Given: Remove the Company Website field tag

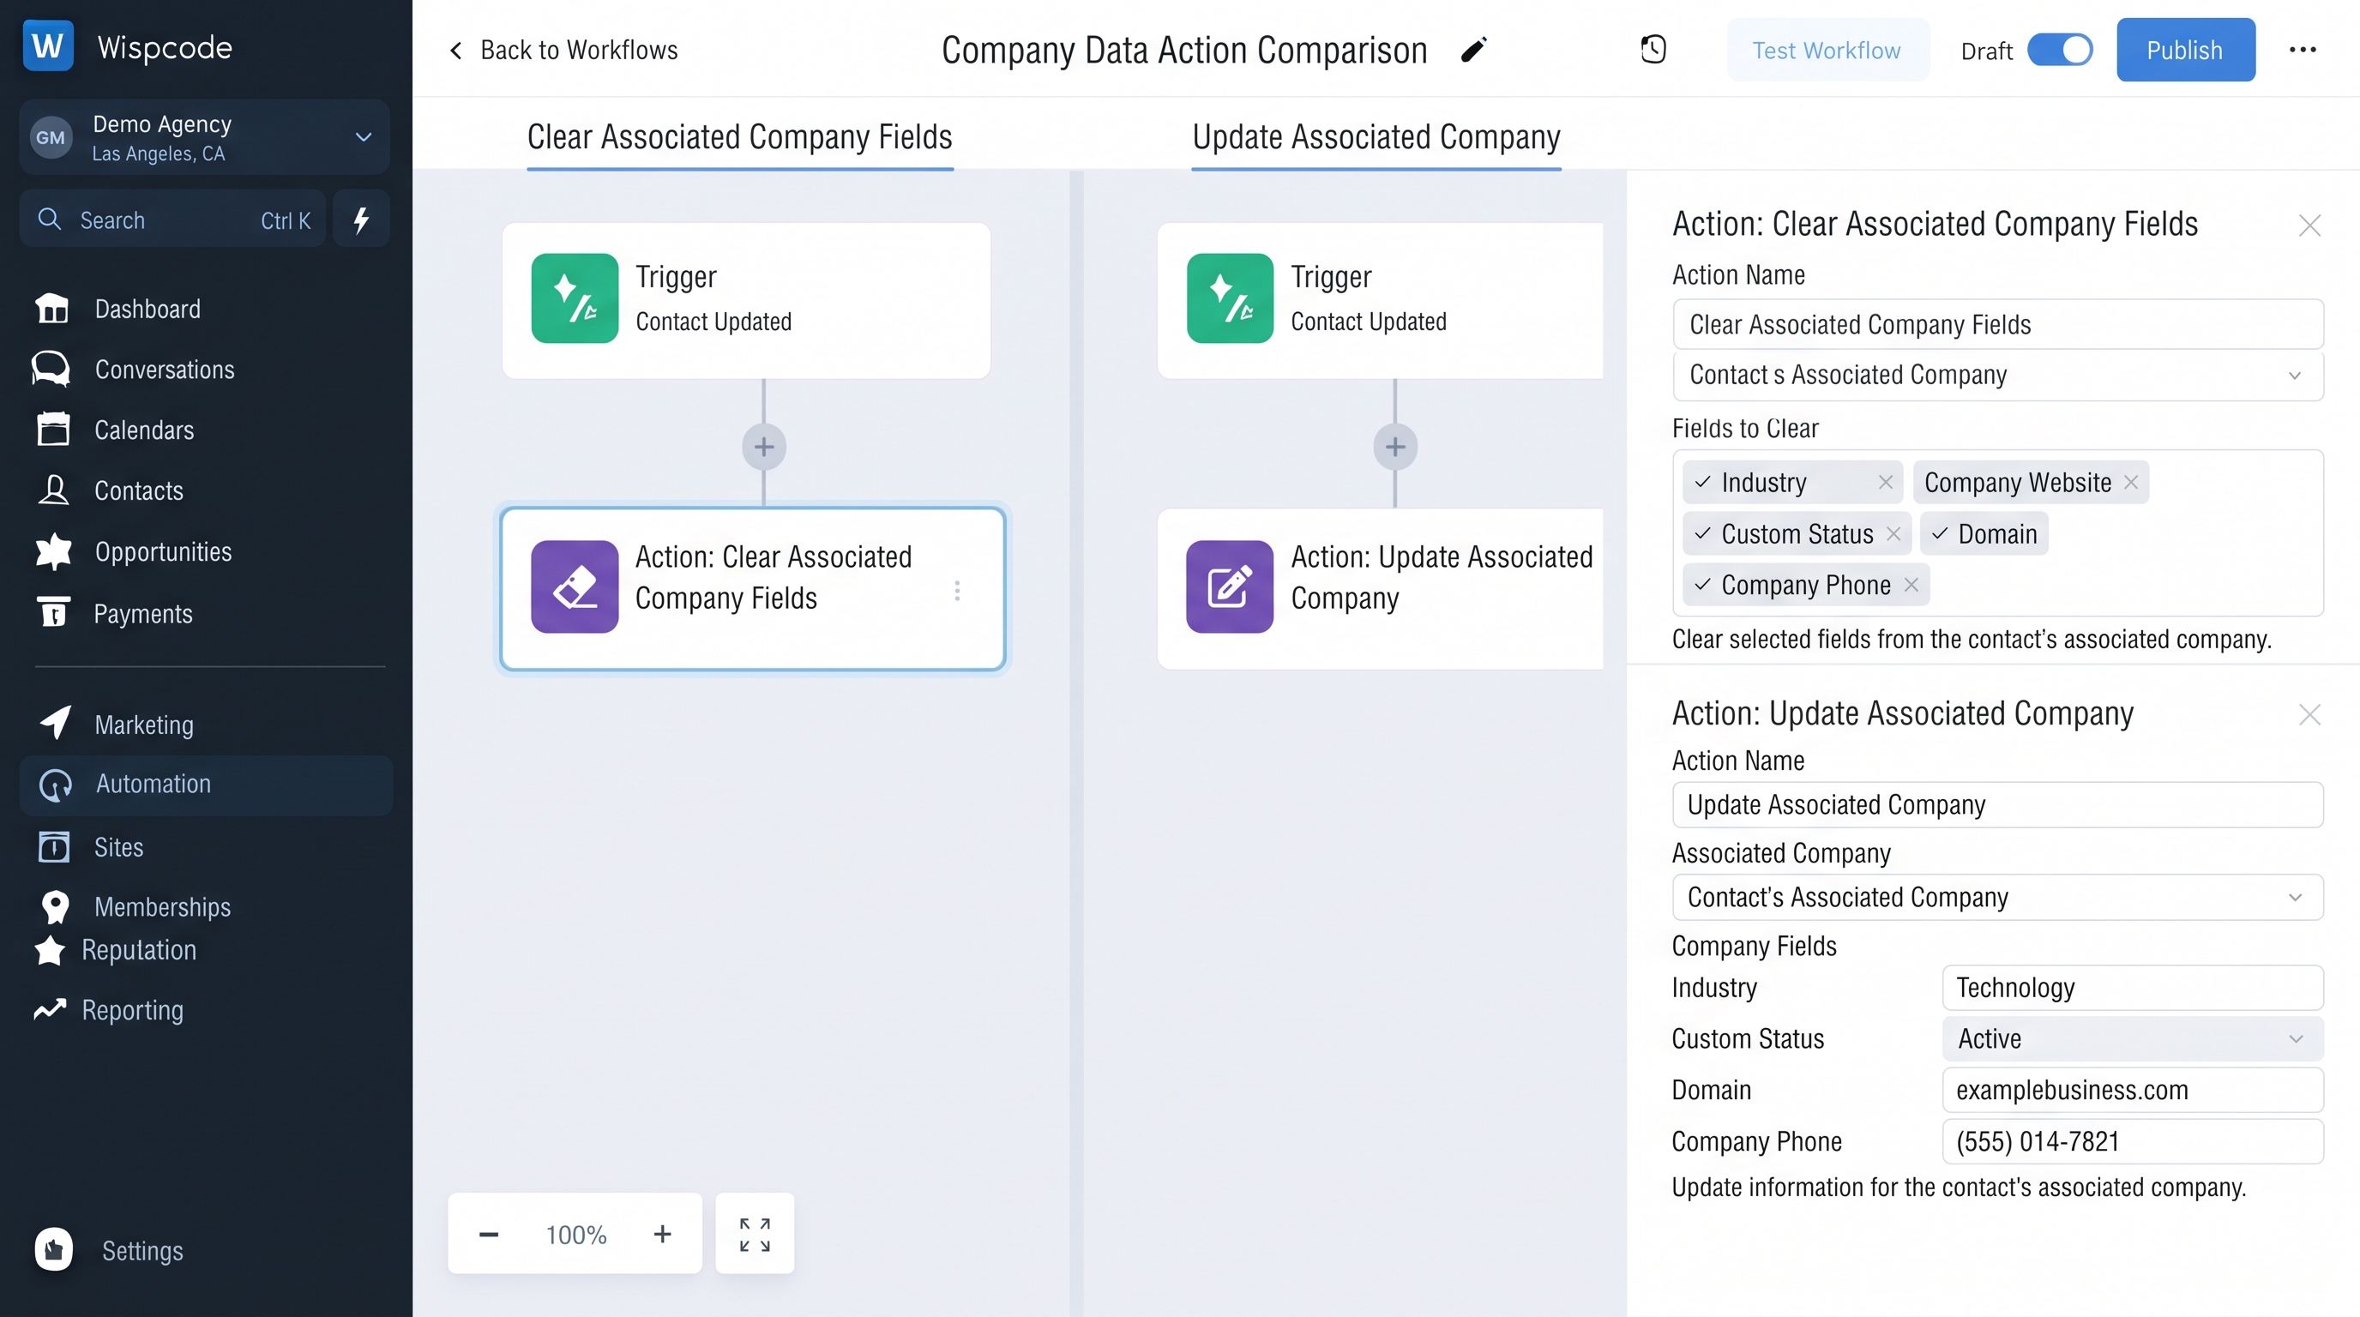Looking at the screenshot, I should coord(2130,482).
